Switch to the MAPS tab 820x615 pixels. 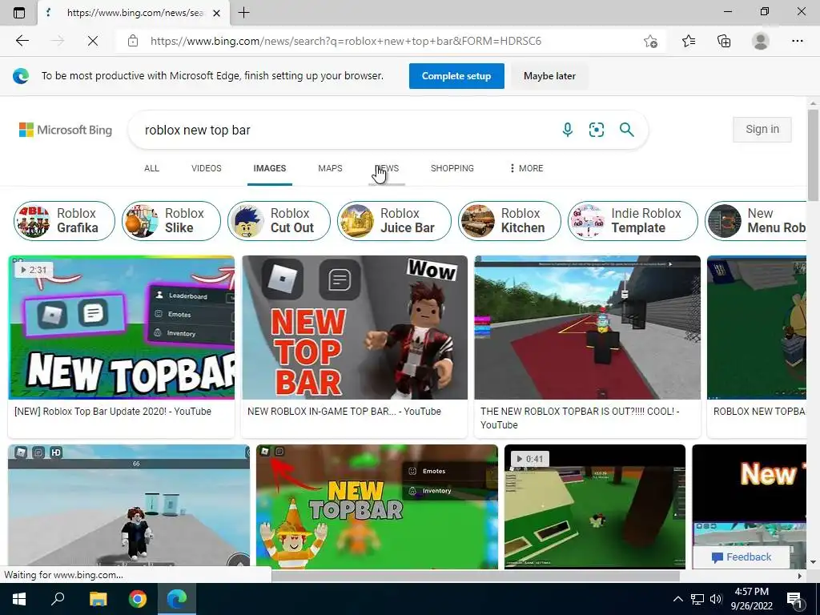330,168
